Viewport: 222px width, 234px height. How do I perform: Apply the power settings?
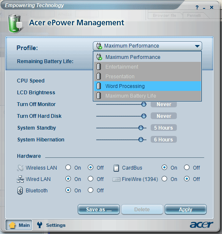(186, 209)
